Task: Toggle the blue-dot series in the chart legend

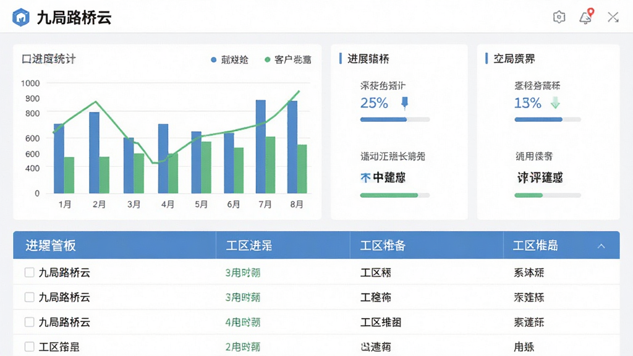Action: coord(229,60)
